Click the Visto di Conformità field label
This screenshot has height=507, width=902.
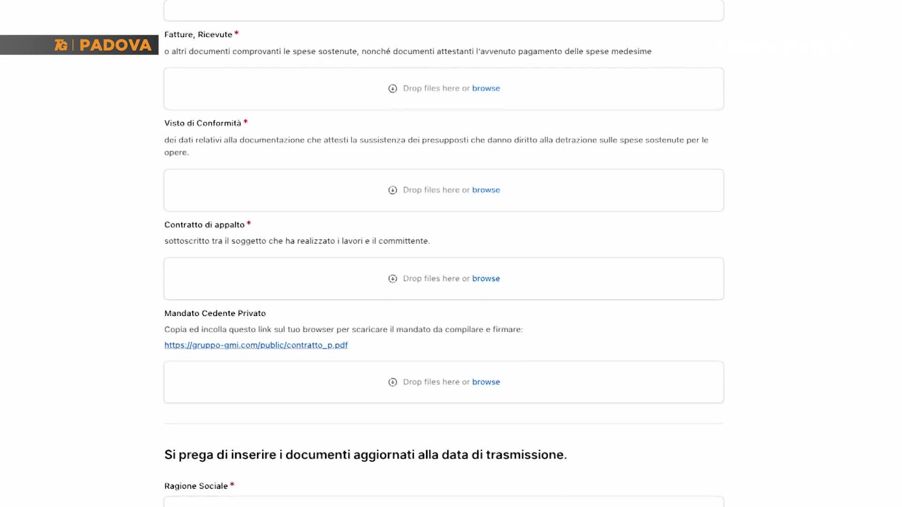click(202, 123)
